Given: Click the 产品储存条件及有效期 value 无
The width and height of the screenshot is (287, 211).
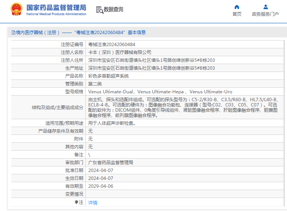Looking at the screenshot, I should pos(90,131).
